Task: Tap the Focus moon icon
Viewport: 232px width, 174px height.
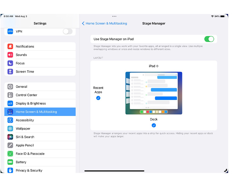Action: coord(10,63)
